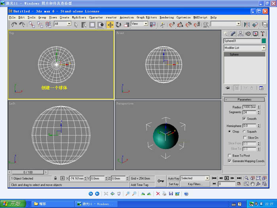Enable the Base To Pivot checkbox
This screenshot has width=277, height=208.
[x=230, y=156]
